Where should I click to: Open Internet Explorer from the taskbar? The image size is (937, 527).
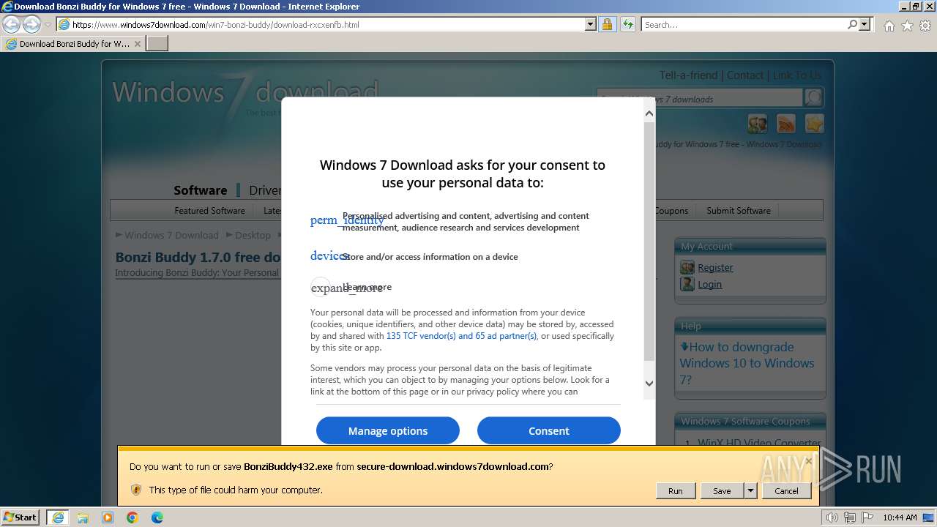pyautogui.click(x=58, y=517)
